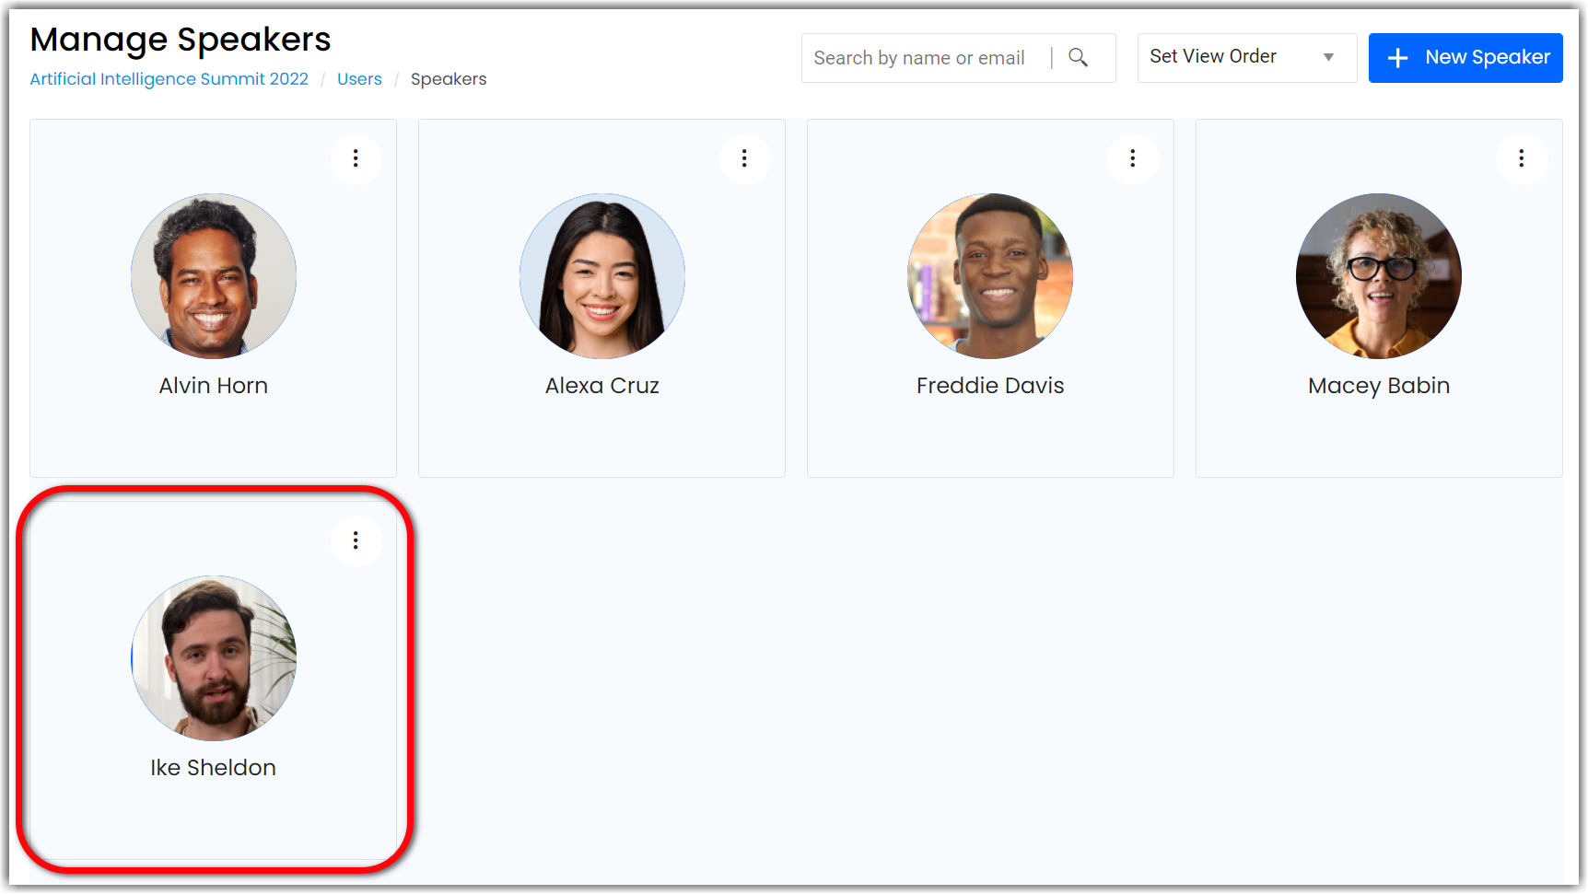Select Freddie Davis's profile photo
The image size is (1588, 894).
click(990, 276)
